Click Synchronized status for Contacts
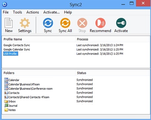The image size is (151, 120). tap(84, 93)
